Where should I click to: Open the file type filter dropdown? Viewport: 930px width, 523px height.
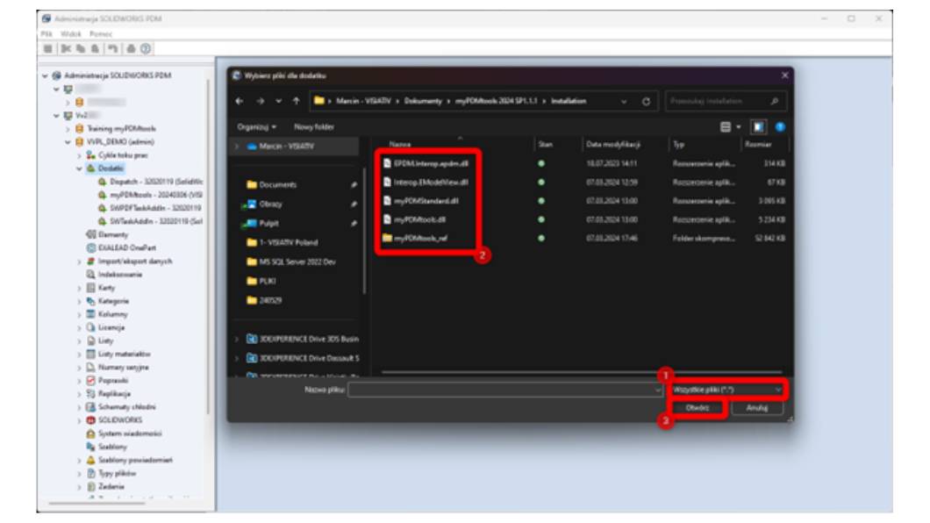(727, 390)
